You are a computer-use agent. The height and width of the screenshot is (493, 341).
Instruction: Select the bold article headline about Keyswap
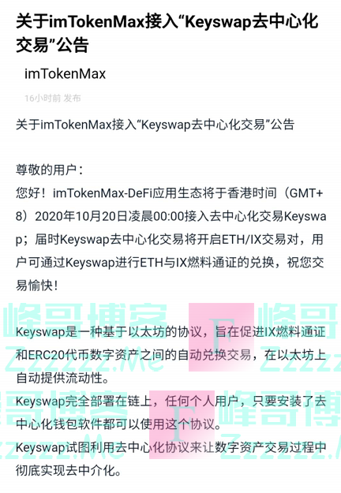pyautogui.click(x=167, y=33)
